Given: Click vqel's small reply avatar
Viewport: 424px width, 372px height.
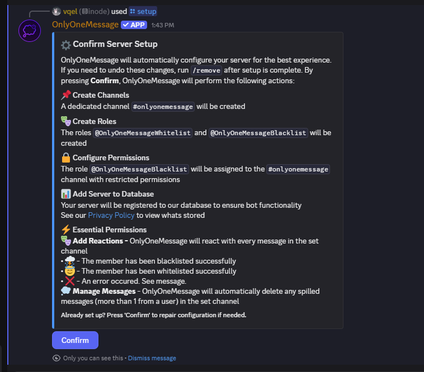Looking at the screenshot, I should click(x=56, y=11).
